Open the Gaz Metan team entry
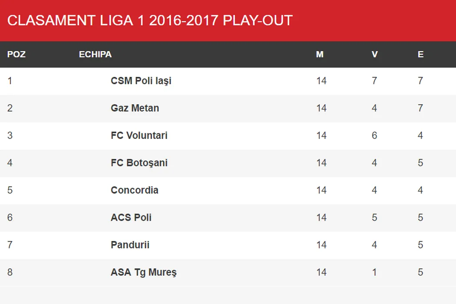Viewport: 456px width, 304px height. pos(135,108)
